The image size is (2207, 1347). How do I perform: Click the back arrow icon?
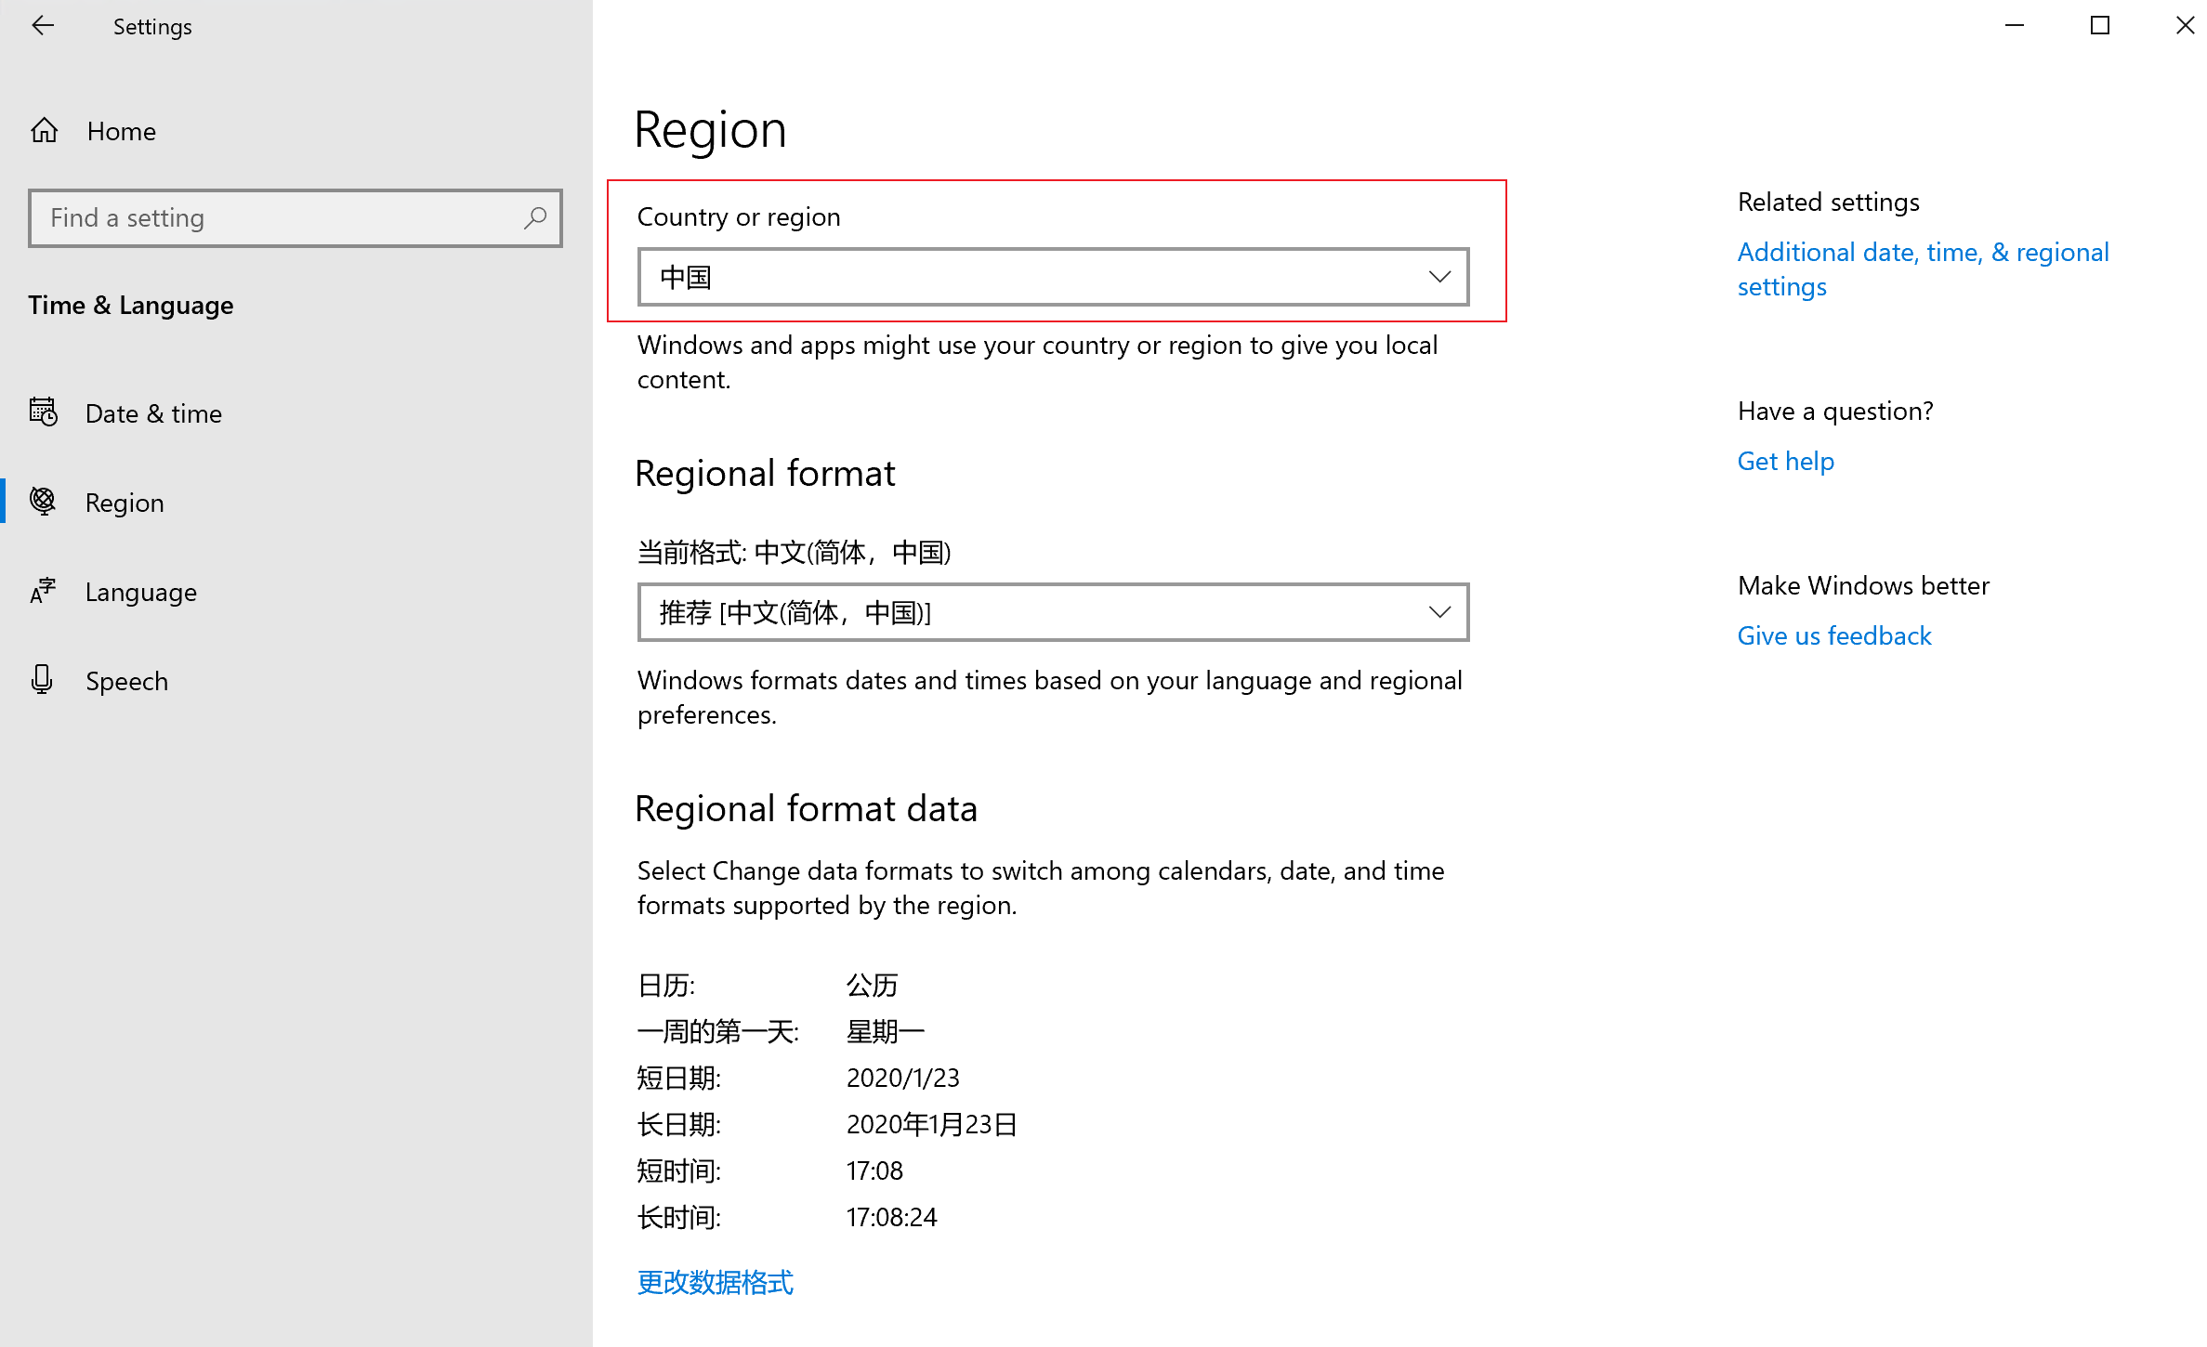click(43, 26)
